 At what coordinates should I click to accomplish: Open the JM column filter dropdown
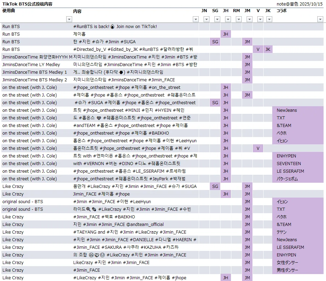point(249,19)
